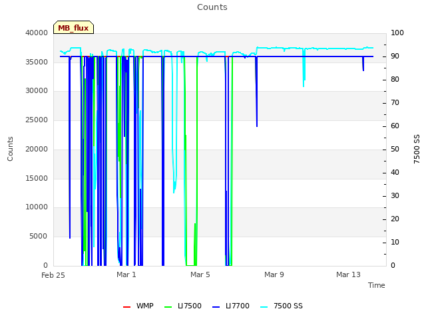Select the WMP legend entry
Image resolution: width=426 pixels, height=319 pixels.
click(138, 306)
